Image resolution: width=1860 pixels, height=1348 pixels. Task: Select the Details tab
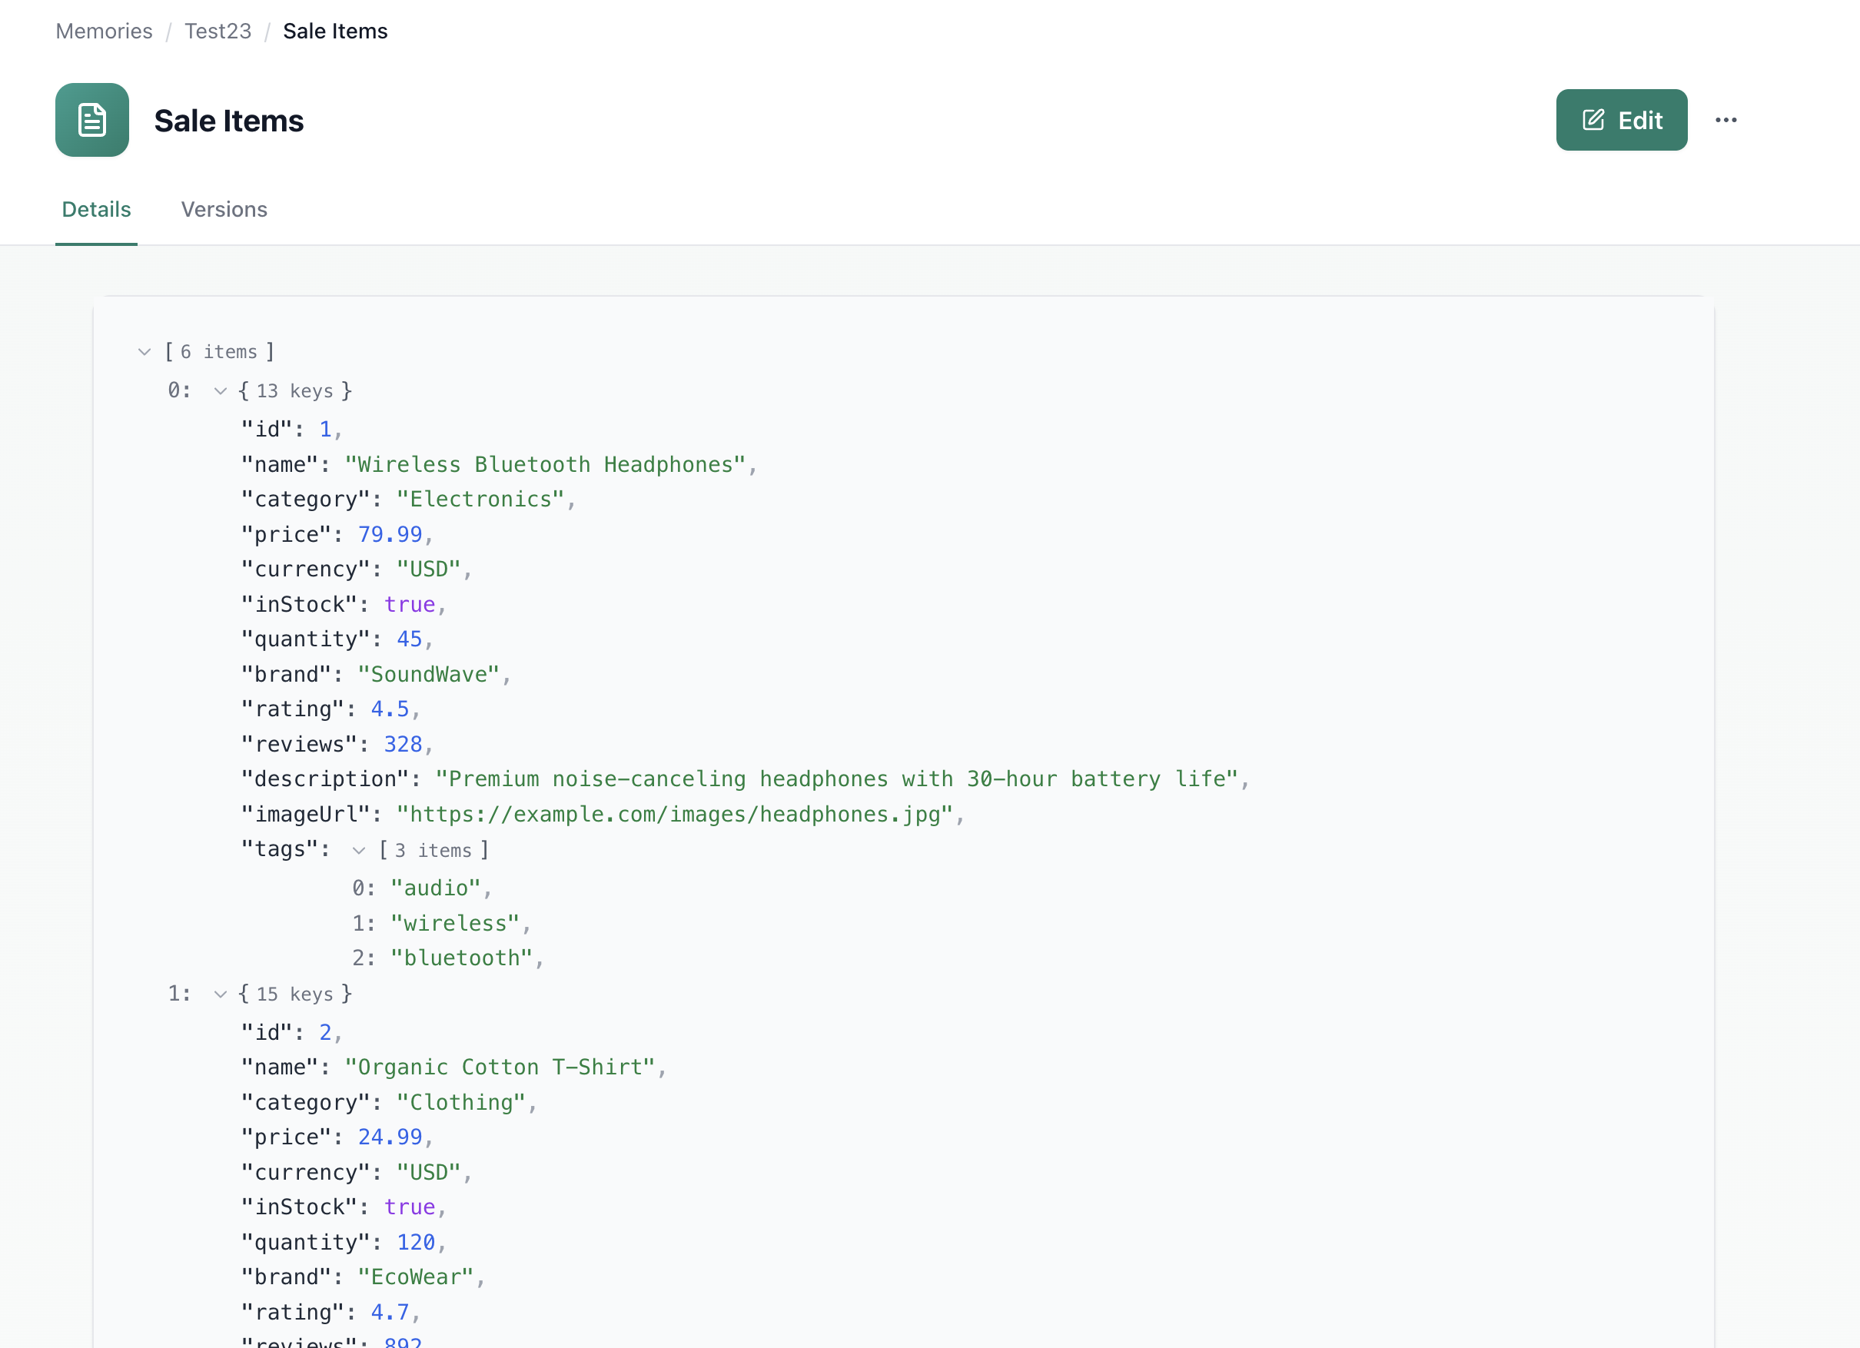[x=96, y=210]
